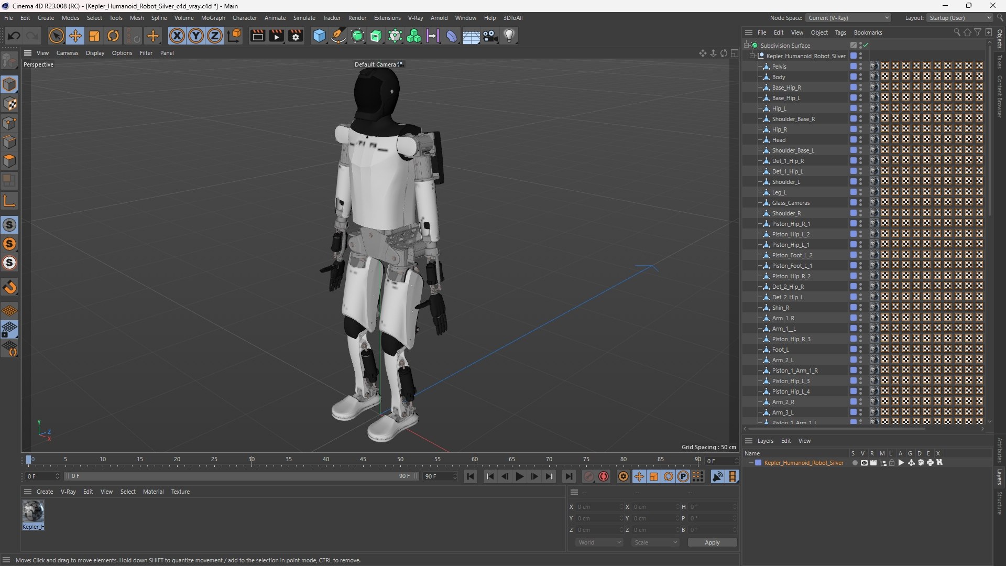The image size is (1006, 566).
Task: Open the Object Manager hamburger menu
Action: click(x=749, y=32)
